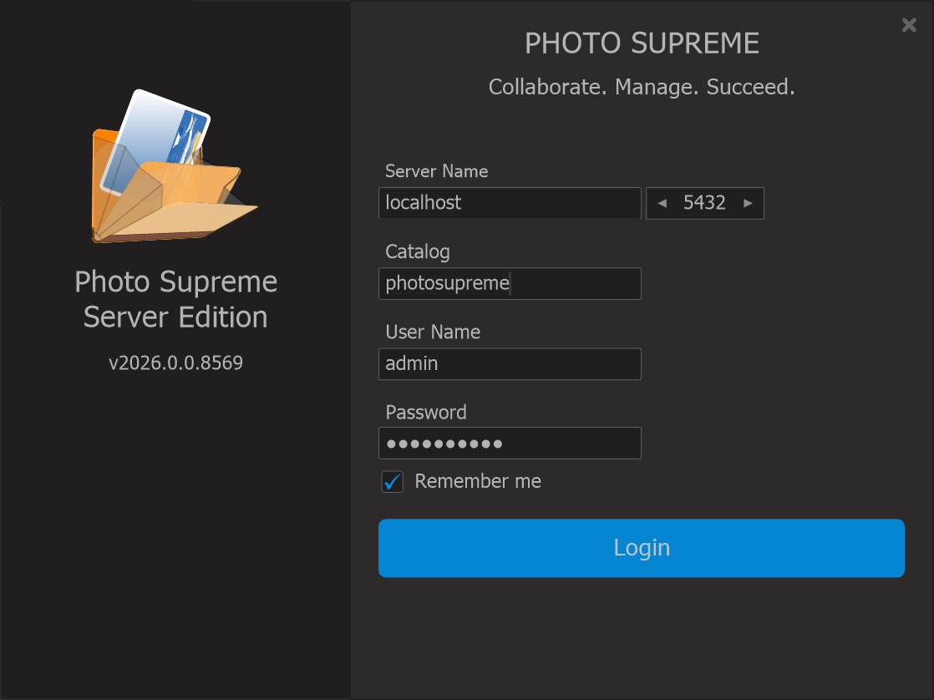This screenshot has height=700, width=934.
Task: Click the Photo Supreme folder logo
Action: click(x=174, y=166)
